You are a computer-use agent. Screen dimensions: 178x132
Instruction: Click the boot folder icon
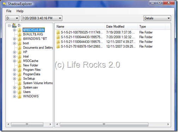[19, 43]
